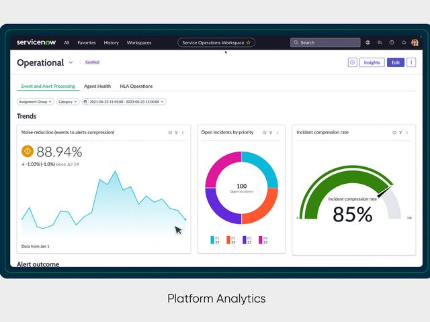The height and width of the screenshot is (322, 430).
Task: Click the orange segment of donut chart
Action: (263, 209)
